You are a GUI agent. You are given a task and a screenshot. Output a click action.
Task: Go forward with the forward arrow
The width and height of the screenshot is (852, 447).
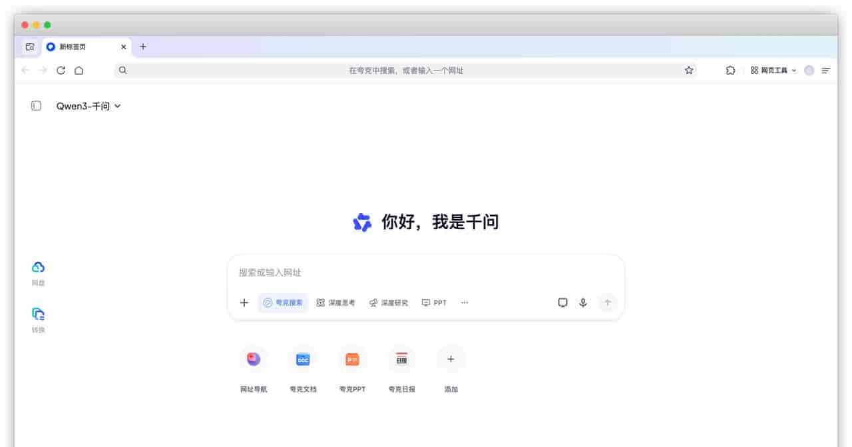pos(43,70)
